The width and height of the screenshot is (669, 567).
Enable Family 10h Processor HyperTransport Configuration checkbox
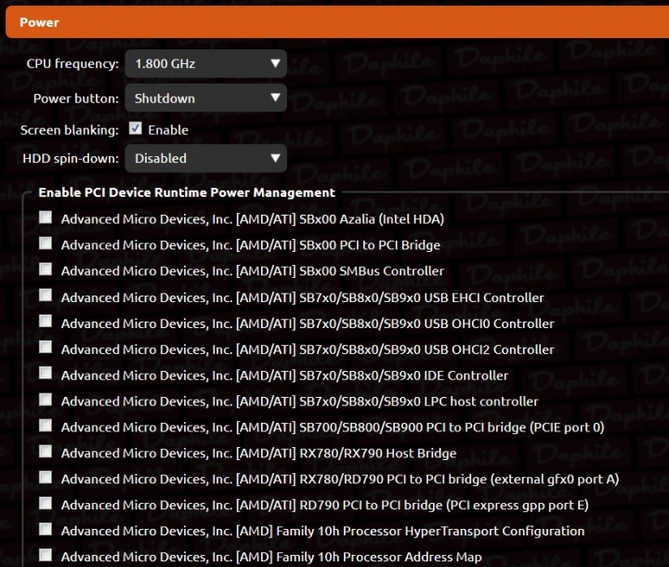[46, 530]
